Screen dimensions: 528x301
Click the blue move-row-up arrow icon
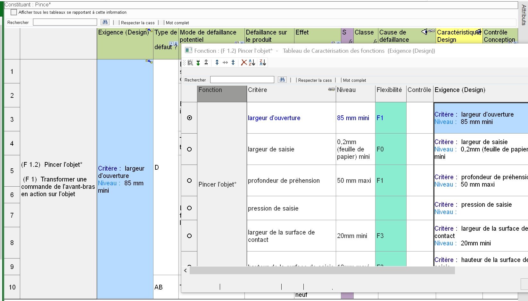point(217,63)
